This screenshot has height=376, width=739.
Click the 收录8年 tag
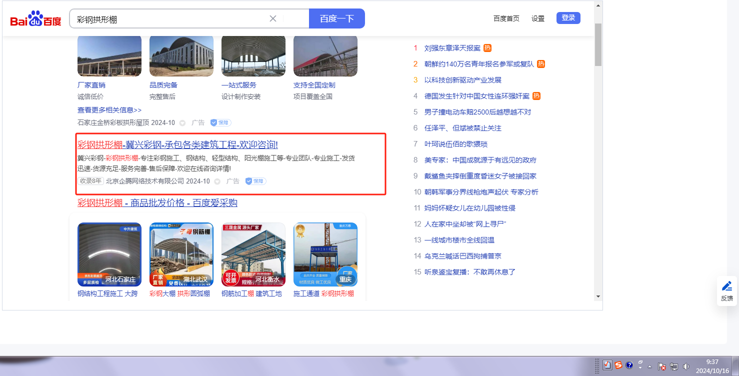tap(90, 181)
